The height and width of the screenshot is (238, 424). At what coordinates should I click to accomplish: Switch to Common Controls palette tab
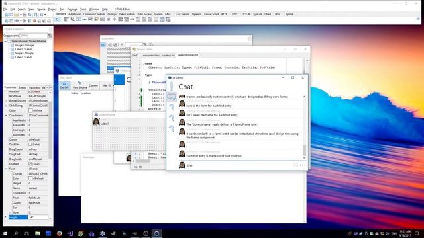point(94,14)
